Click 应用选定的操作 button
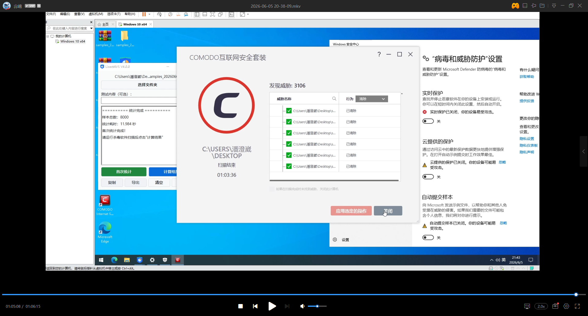Viewport: 588px width, 316px height. [351, 211]
